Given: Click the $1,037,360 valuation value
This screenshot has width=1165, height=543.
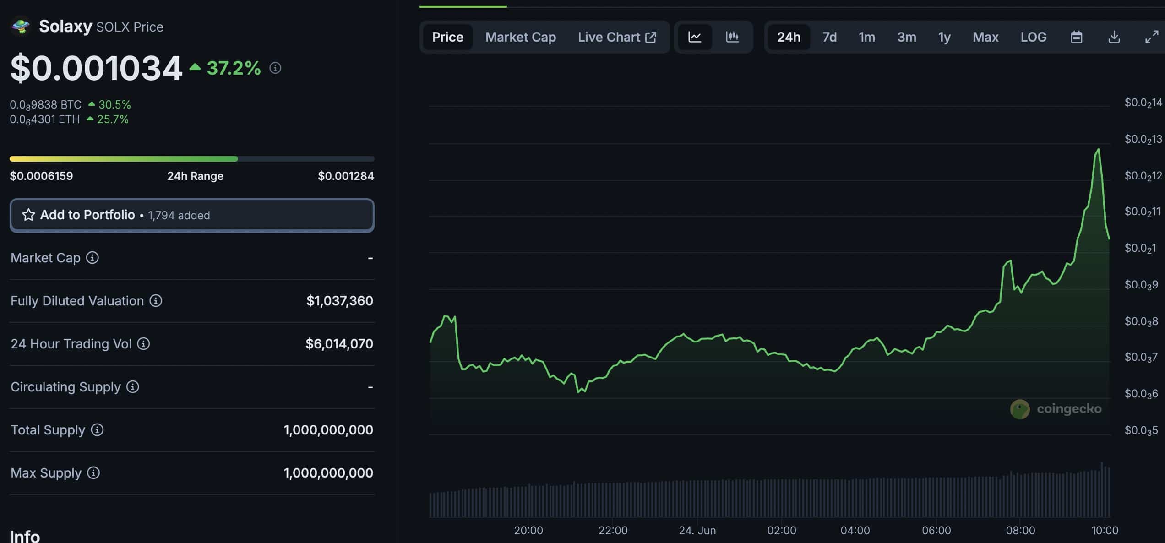Looking at the screenshot, I should point(340,301).
